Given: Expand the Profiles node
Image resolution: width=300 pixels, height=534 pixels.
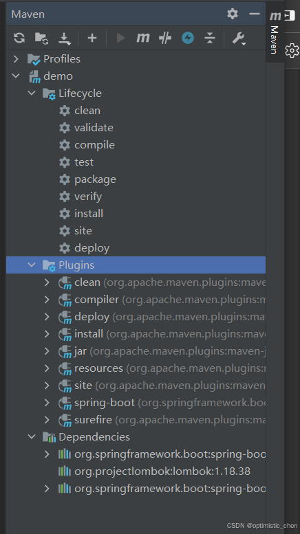Looking at the screenshot, I should pyautogui.click(x=16, y=59).
